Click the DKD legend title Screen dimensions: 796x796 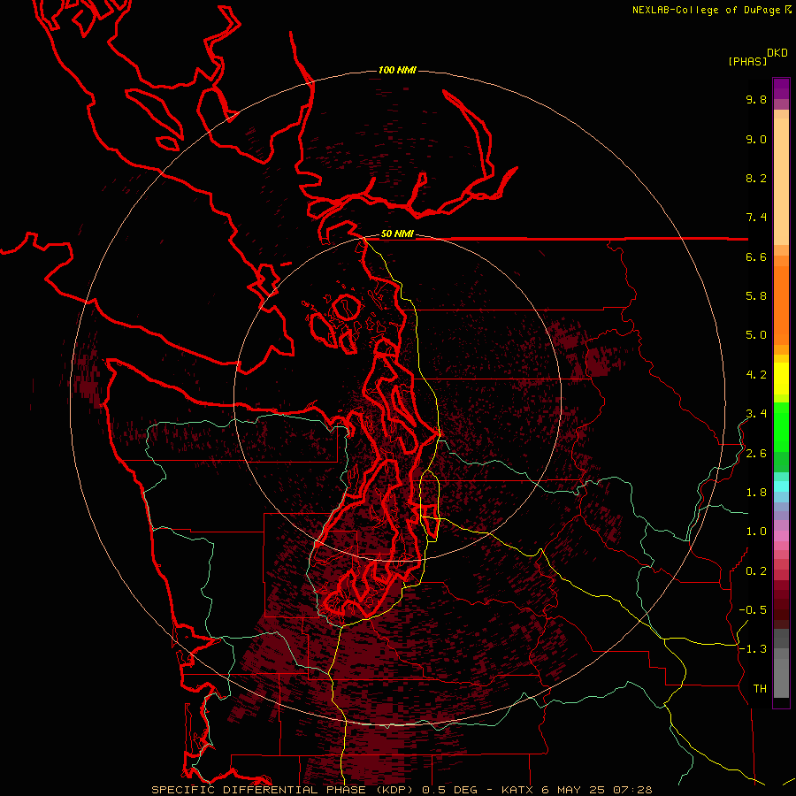pos(777,53)
